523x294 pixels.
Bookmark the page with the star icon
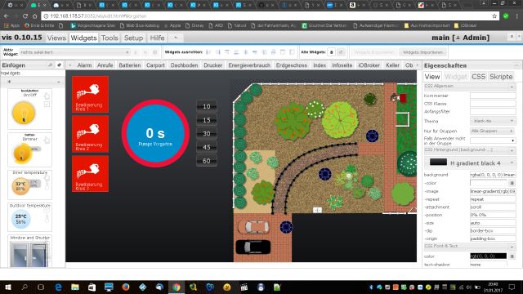(x=494, y=16)
